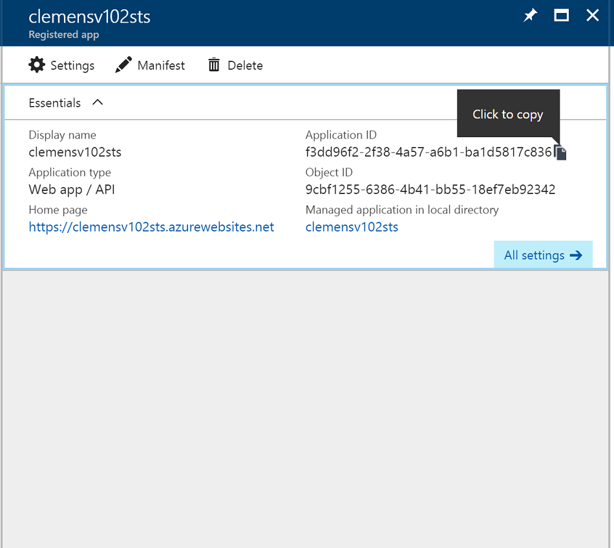Open Settings via the gear icon
Screen dimensions: 614x548
click(37, 65)
